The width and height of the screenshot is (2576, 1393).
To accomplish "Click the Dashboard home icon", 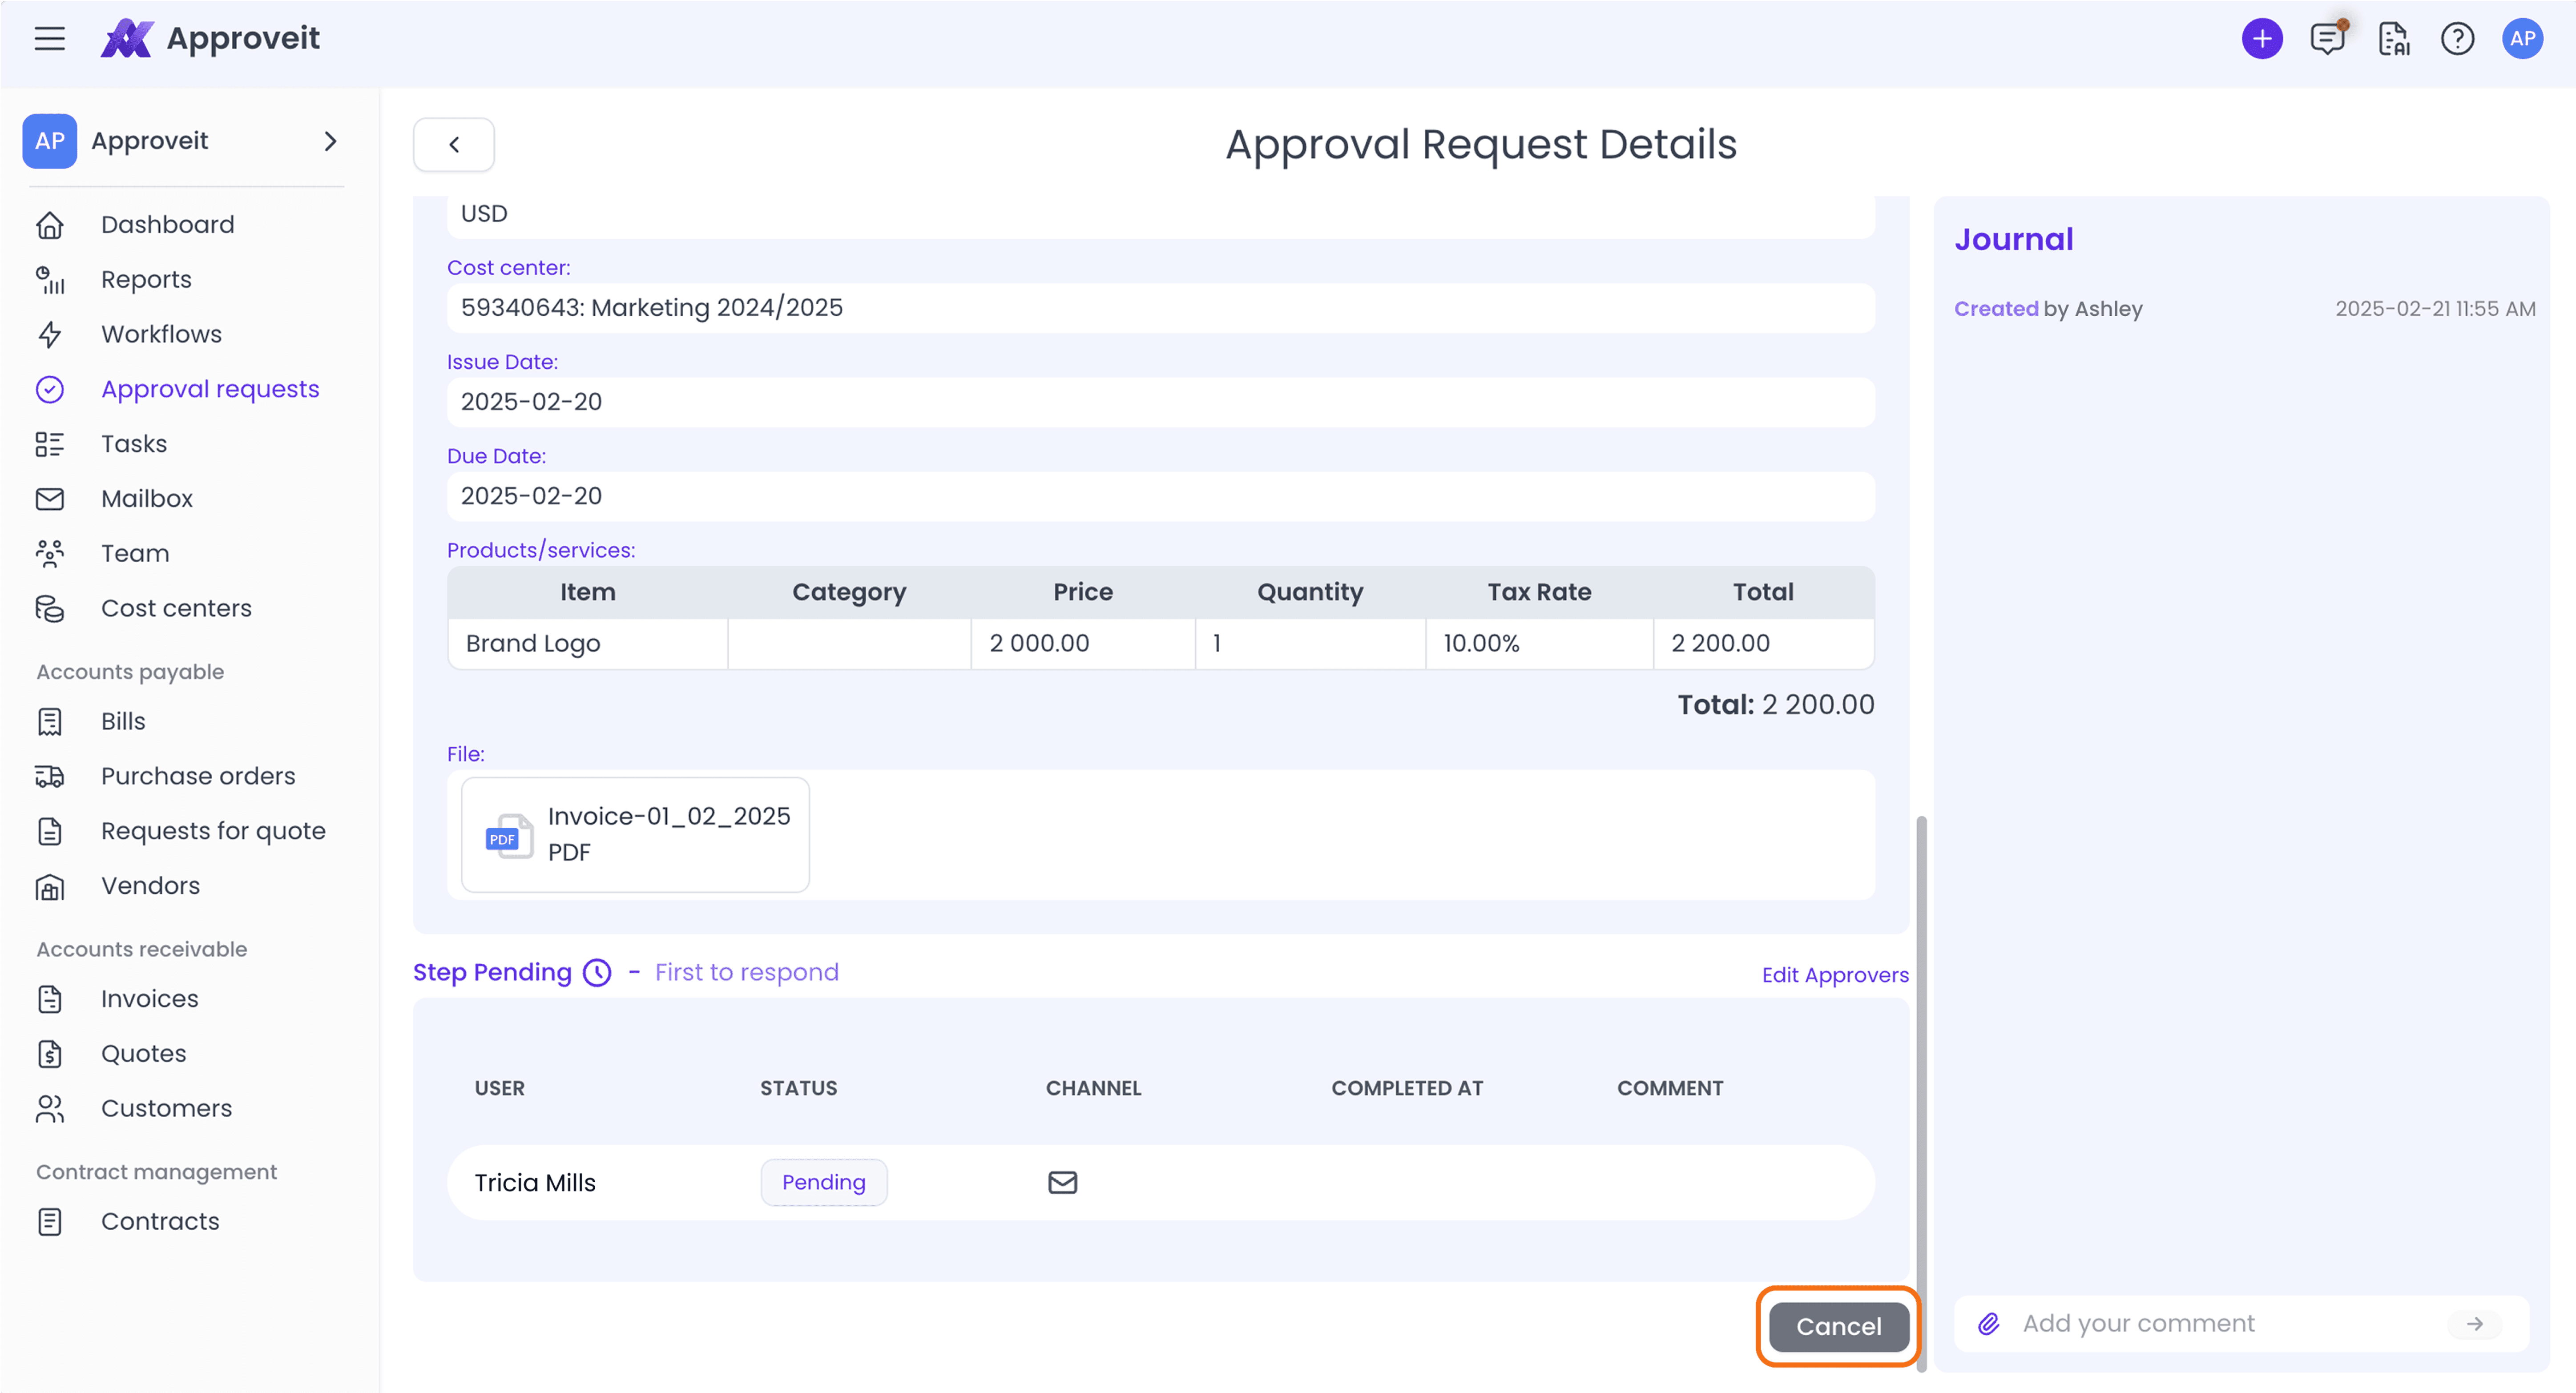I will pyautogui.click(x=50, y=225).
